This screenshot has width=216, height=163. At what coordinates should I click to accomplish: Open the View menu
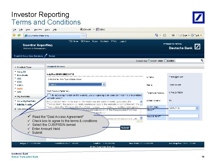pos(28,29)
